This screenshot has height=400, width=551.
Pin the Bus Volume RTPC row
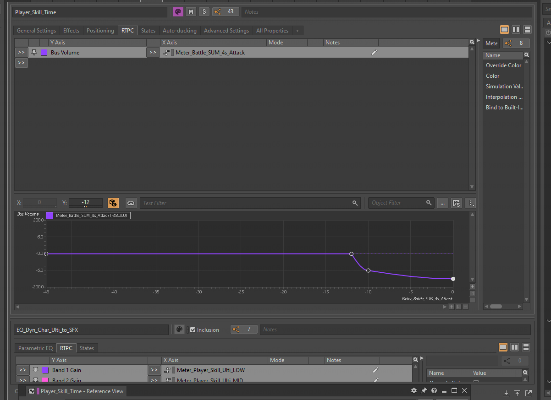[34, 53]
